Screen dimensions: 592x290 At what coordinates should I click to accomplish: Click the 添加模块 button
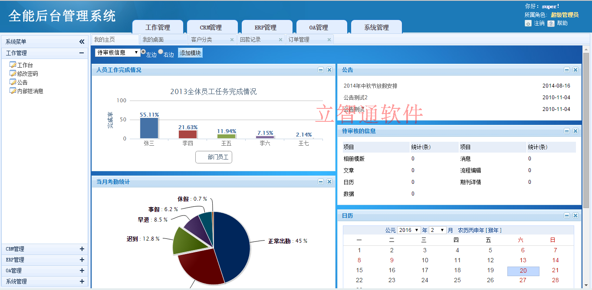[x=190, y=53]
